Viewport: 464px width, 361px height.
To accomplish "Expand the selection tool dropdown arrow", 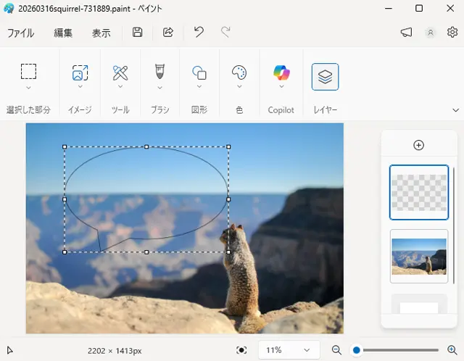I will tap(28, 88).
